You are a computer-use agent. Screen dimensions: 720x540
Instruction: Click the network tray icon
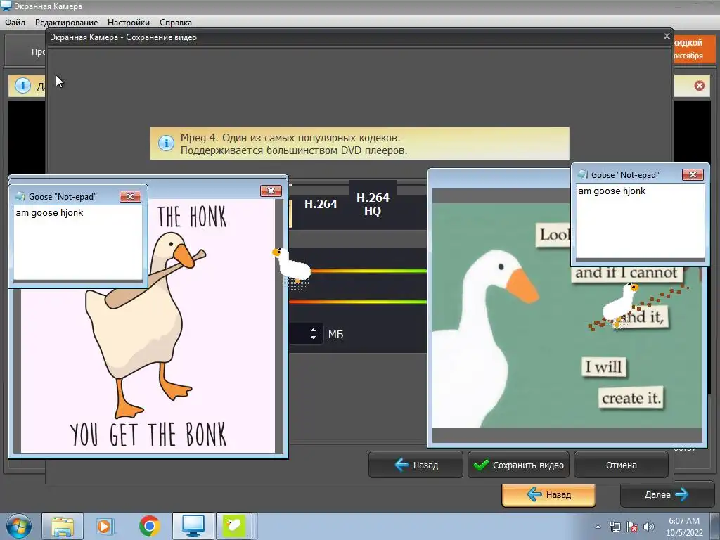pyautogui.click(x=615, y=527)
